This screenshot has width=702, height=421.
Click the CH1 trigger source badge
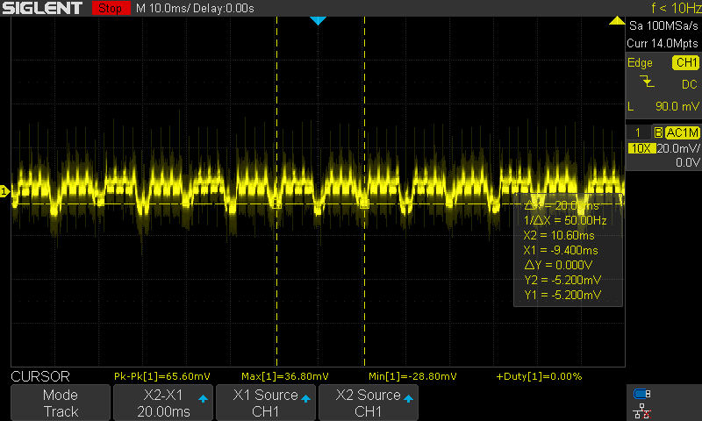tap(686, 62)
